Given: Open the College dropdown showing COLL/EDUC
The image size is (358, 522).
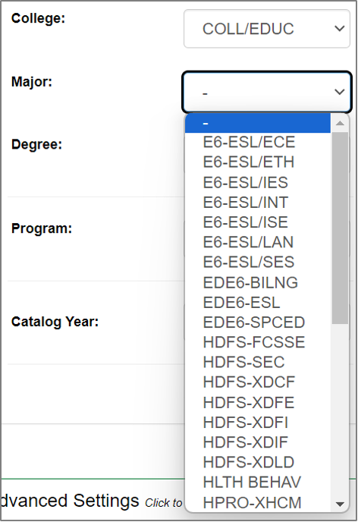Looking at the screenshot, I should (267, 29).
